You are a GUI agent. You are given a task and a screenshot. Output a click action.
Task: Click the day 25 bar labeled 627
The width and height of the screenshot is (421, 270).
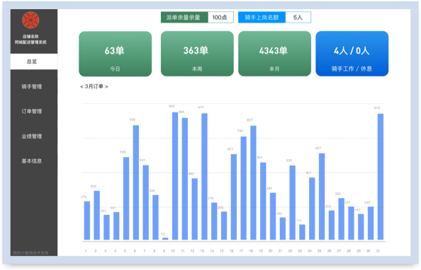[322, 196]
